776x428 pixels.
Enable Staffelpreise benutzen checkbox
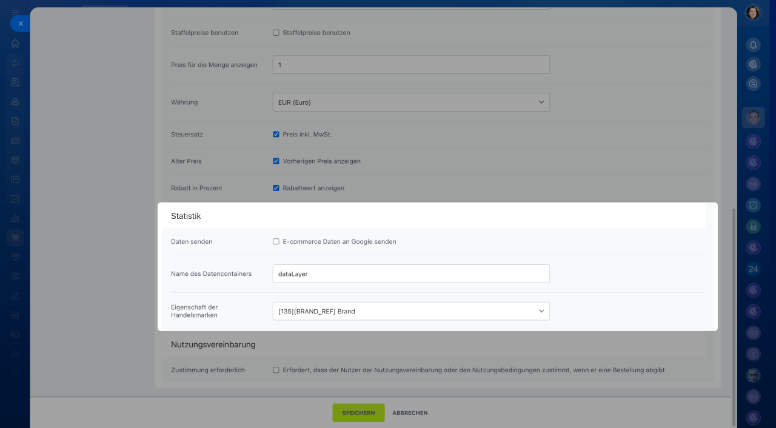click(x=276, y=33)
